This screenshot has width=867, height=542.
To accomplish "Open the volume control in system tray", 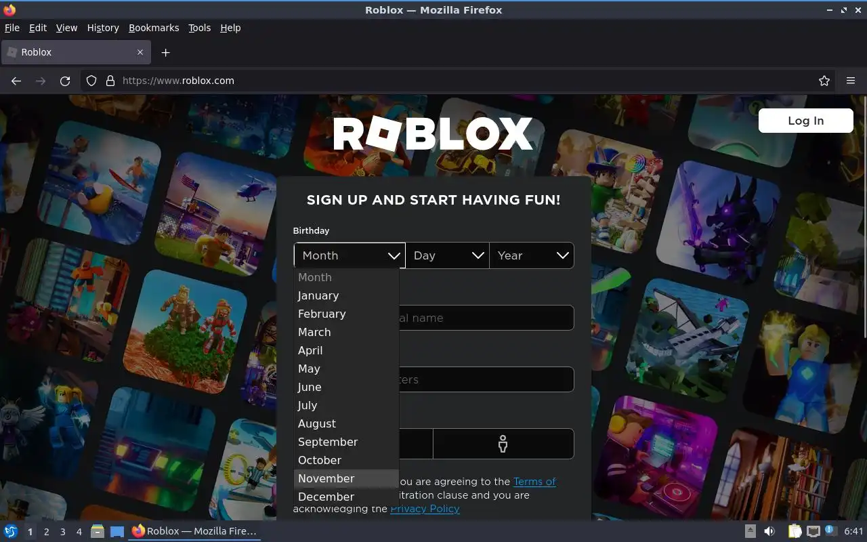I will (769, 532).
